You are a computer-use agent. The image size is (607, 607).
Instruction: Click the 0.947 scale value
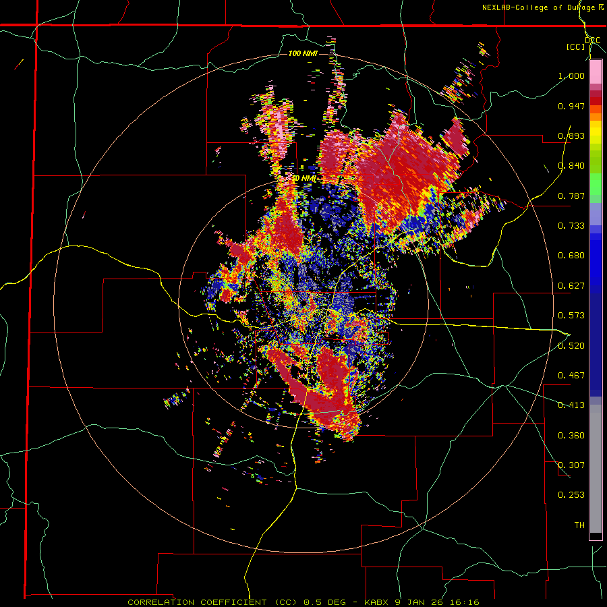[x=571, y=106]
